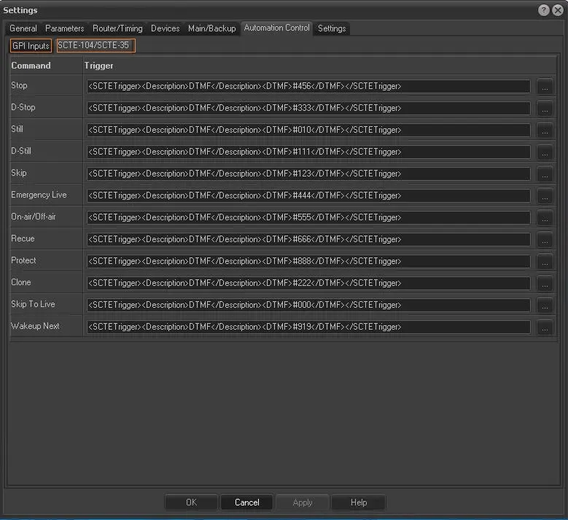Viewport: 568px width, 520px height.
Task: Open the Router/Timing tab
Action: (117, 28)
